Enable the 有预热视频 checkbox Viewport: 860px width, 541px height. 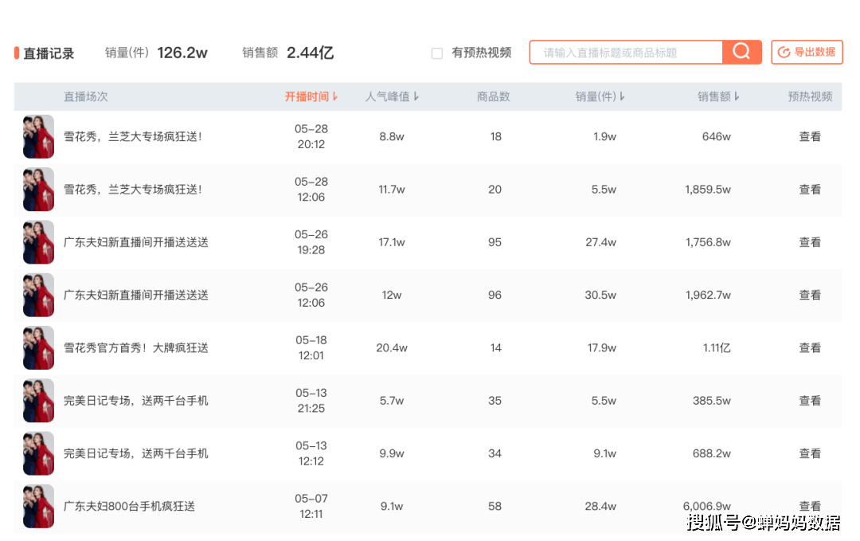pos(437,53)
